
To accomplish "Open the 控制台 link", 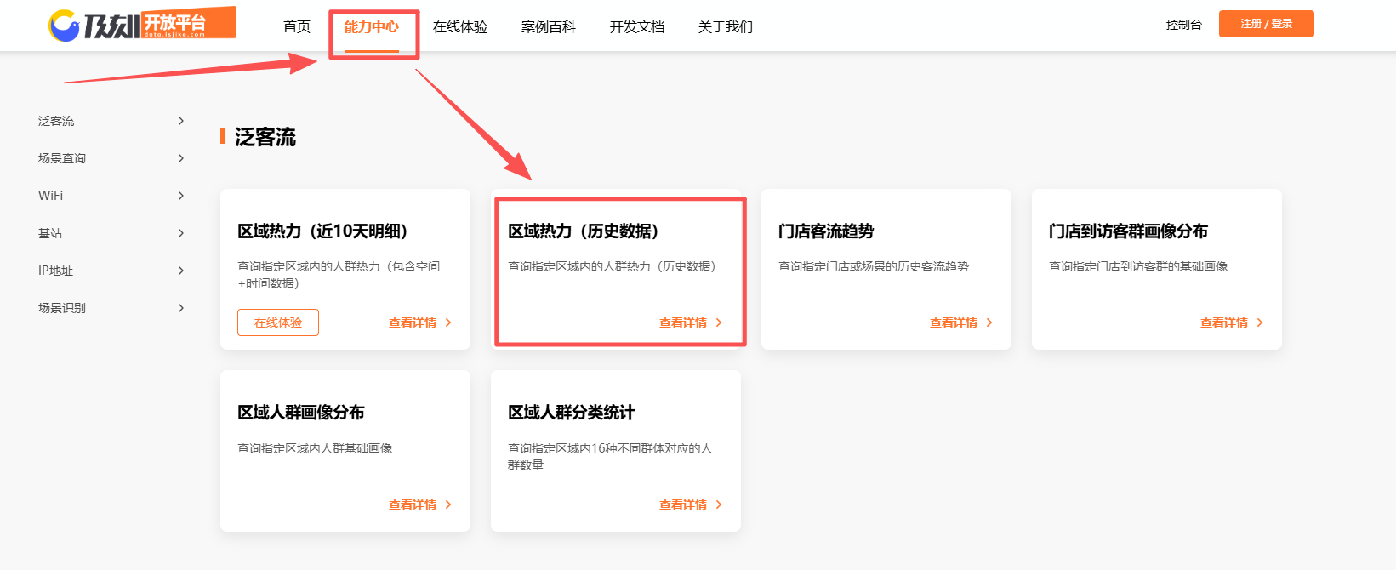I will 1183,25.
